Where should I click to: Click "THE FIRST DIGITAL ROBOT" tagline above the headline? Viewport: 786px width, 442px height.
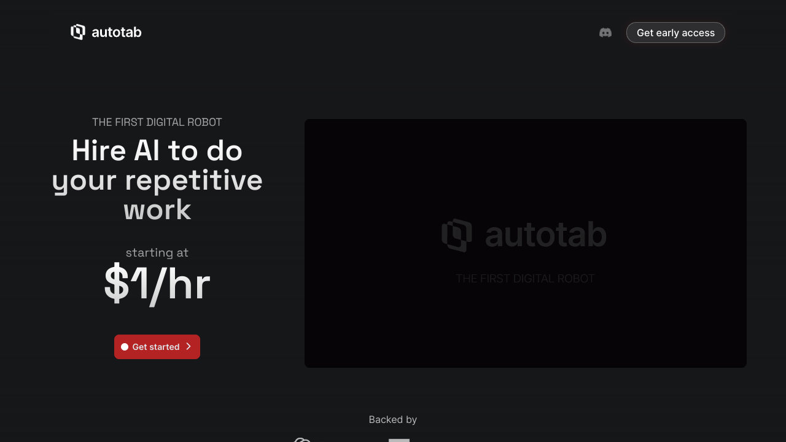[157, 122]
